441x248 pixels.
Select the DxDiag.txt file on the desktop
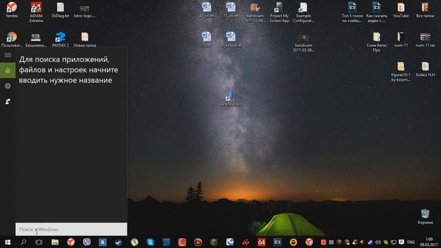(x=60, y=10)
